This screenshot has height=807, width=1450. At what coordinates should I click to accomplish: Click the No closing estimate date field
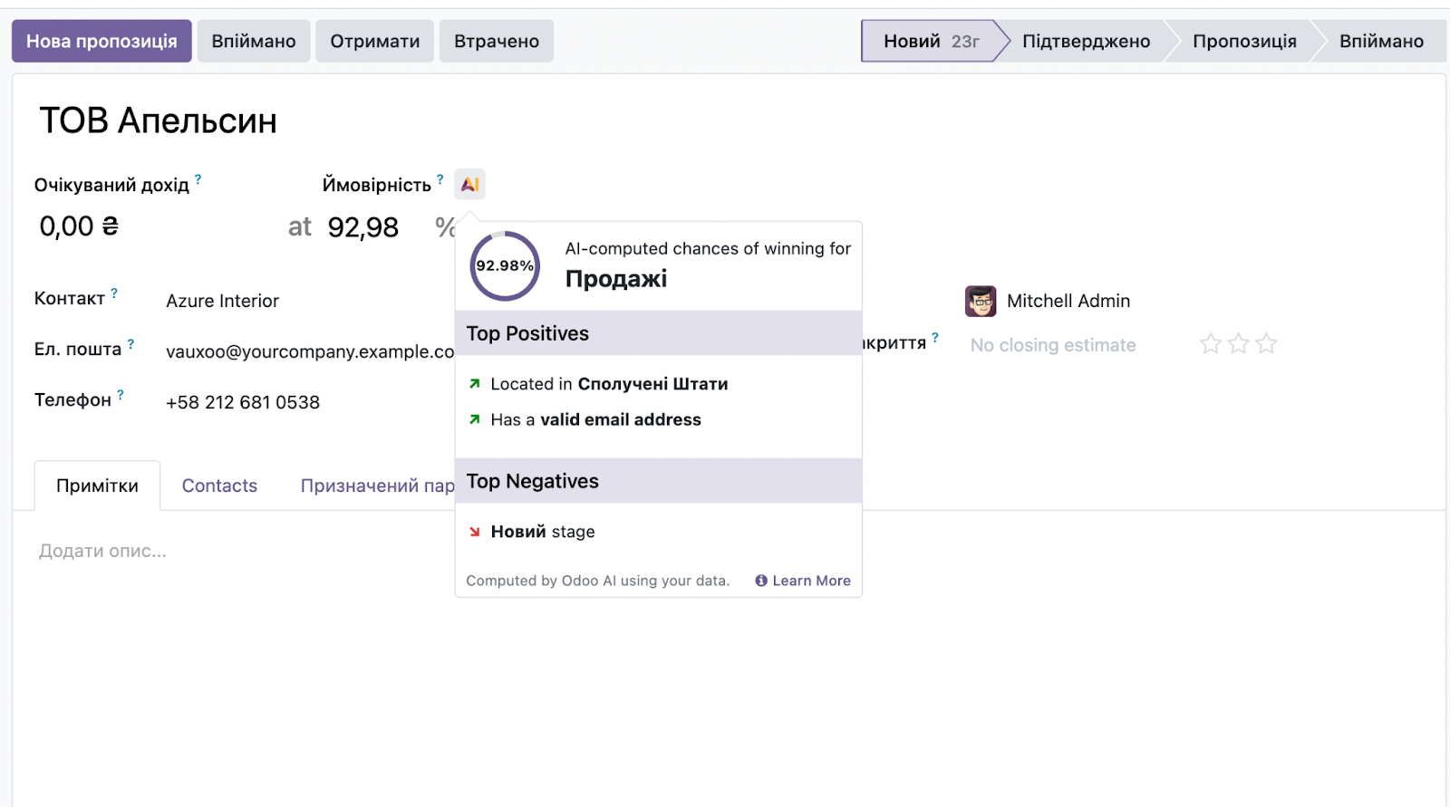coord(1052,345)
